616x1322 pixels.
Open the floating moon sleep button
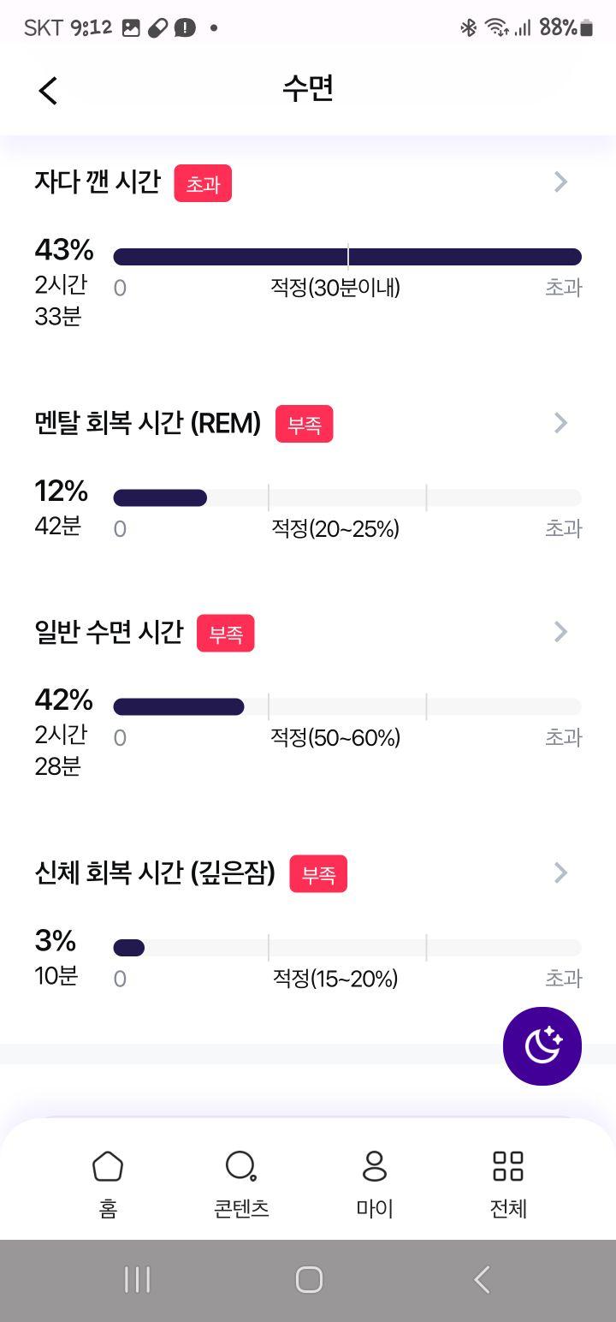542,1045
